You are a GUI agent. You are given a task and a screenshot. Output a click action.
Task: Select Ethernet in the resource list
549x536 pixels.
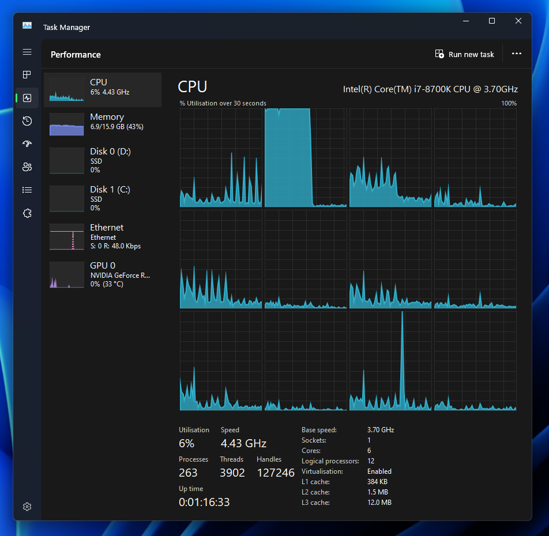tap(103, 237)
